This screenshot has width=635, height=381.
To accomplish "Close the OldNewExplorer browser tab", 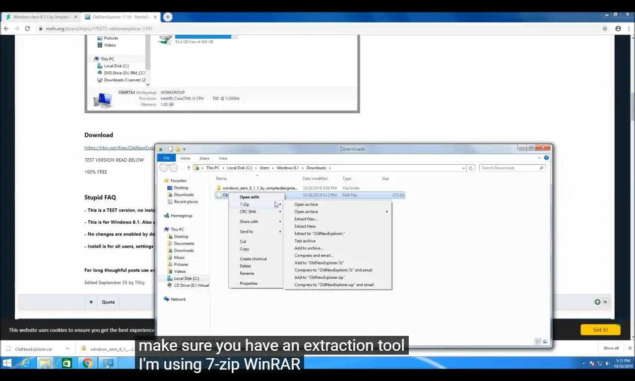I will click(x=155, y=17).
